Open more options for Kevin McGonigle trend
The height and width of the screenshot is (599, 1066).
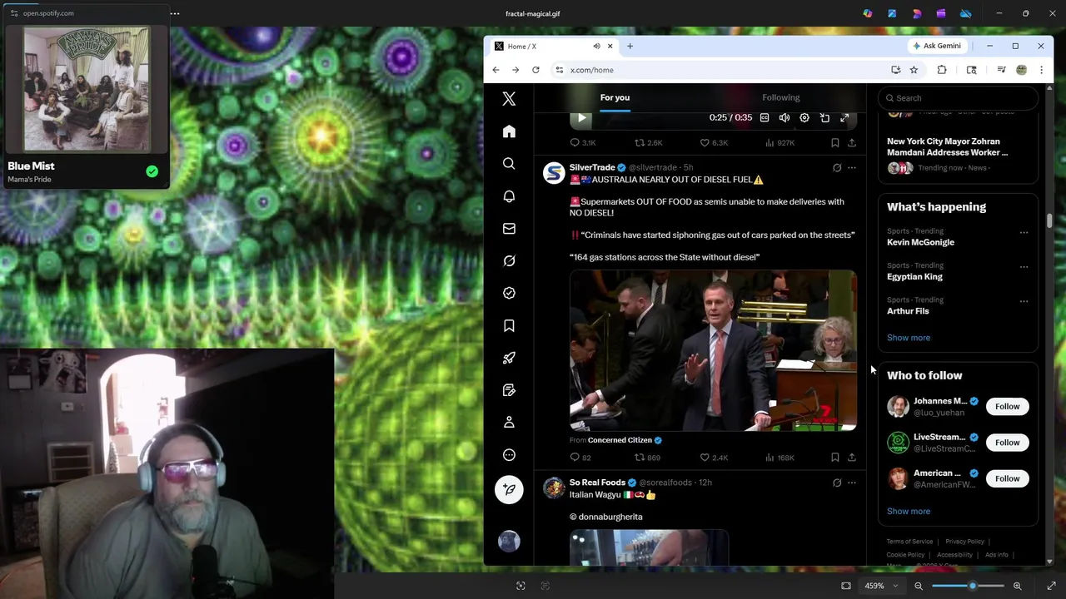point(1024,232)
